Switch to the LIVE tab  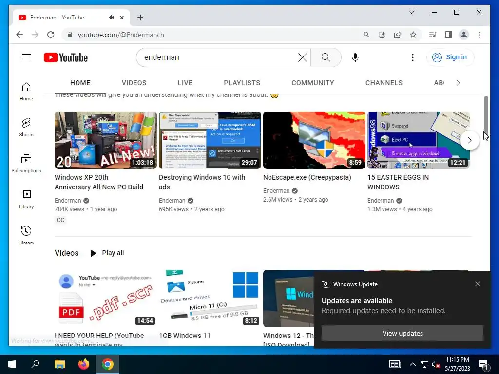click(x=185, y=83)
